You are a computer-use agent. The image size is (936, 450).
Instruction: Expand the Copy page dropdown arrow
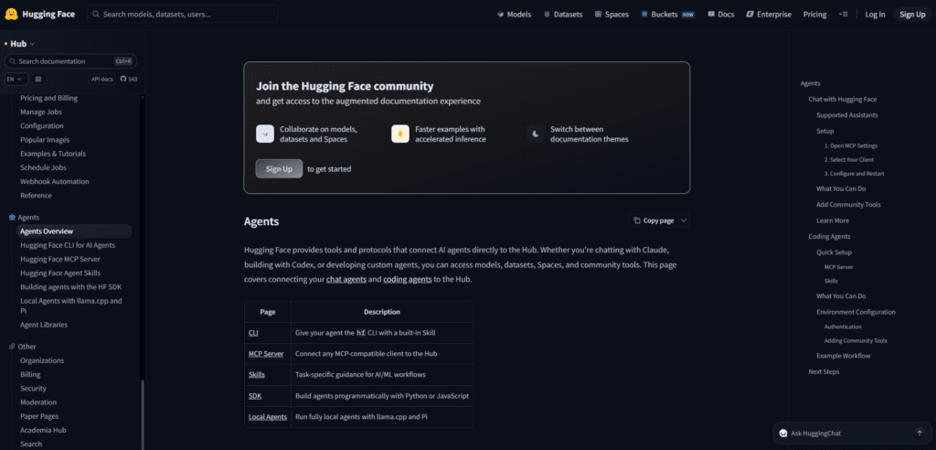(x=684, y=220)
